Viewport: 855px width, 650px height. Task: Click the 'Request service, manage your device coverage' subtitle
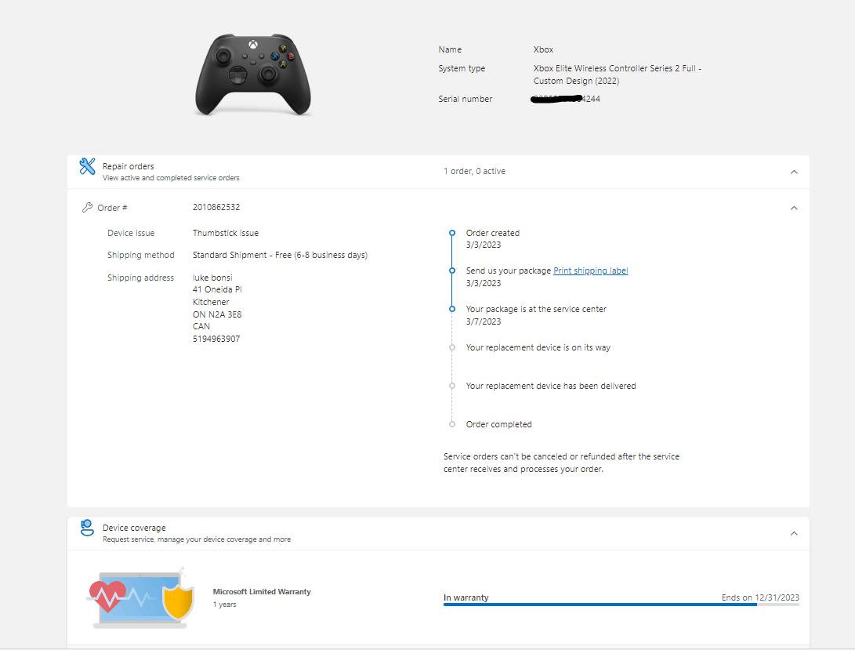pos(196,539)
